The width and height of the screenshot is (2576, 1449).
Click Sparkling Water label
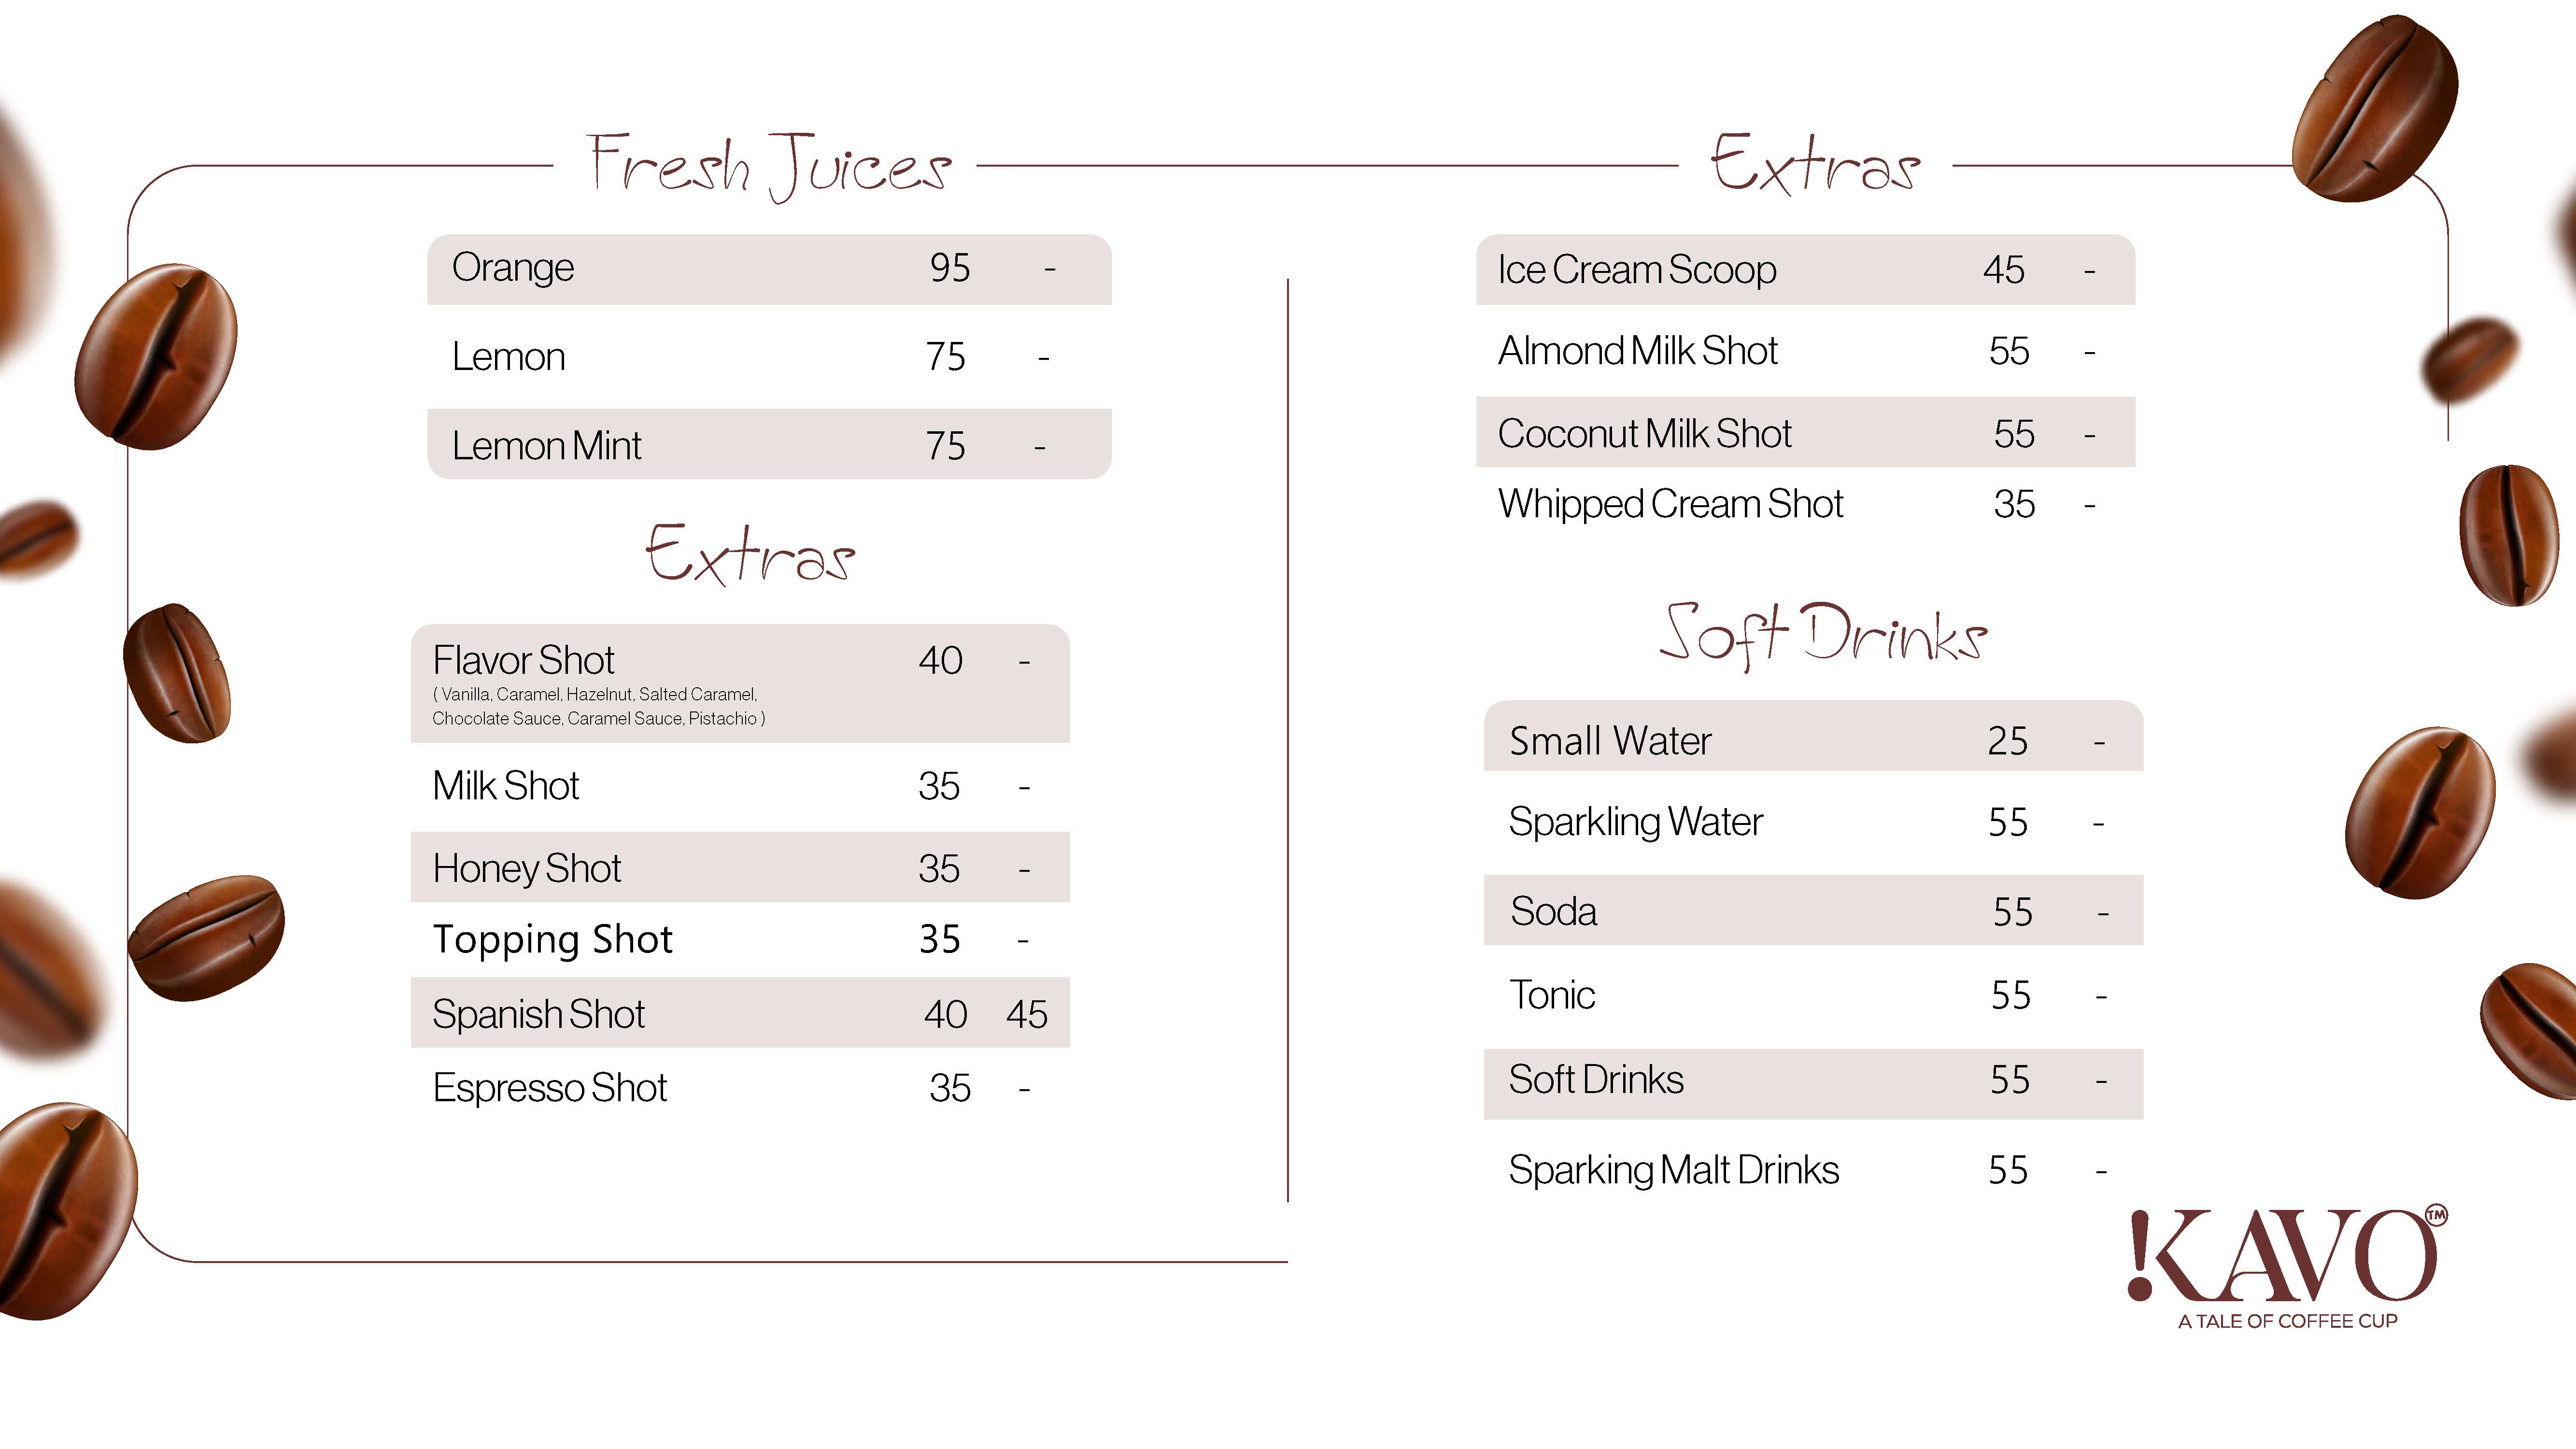pyautogui.click(x=1635, y=822)
